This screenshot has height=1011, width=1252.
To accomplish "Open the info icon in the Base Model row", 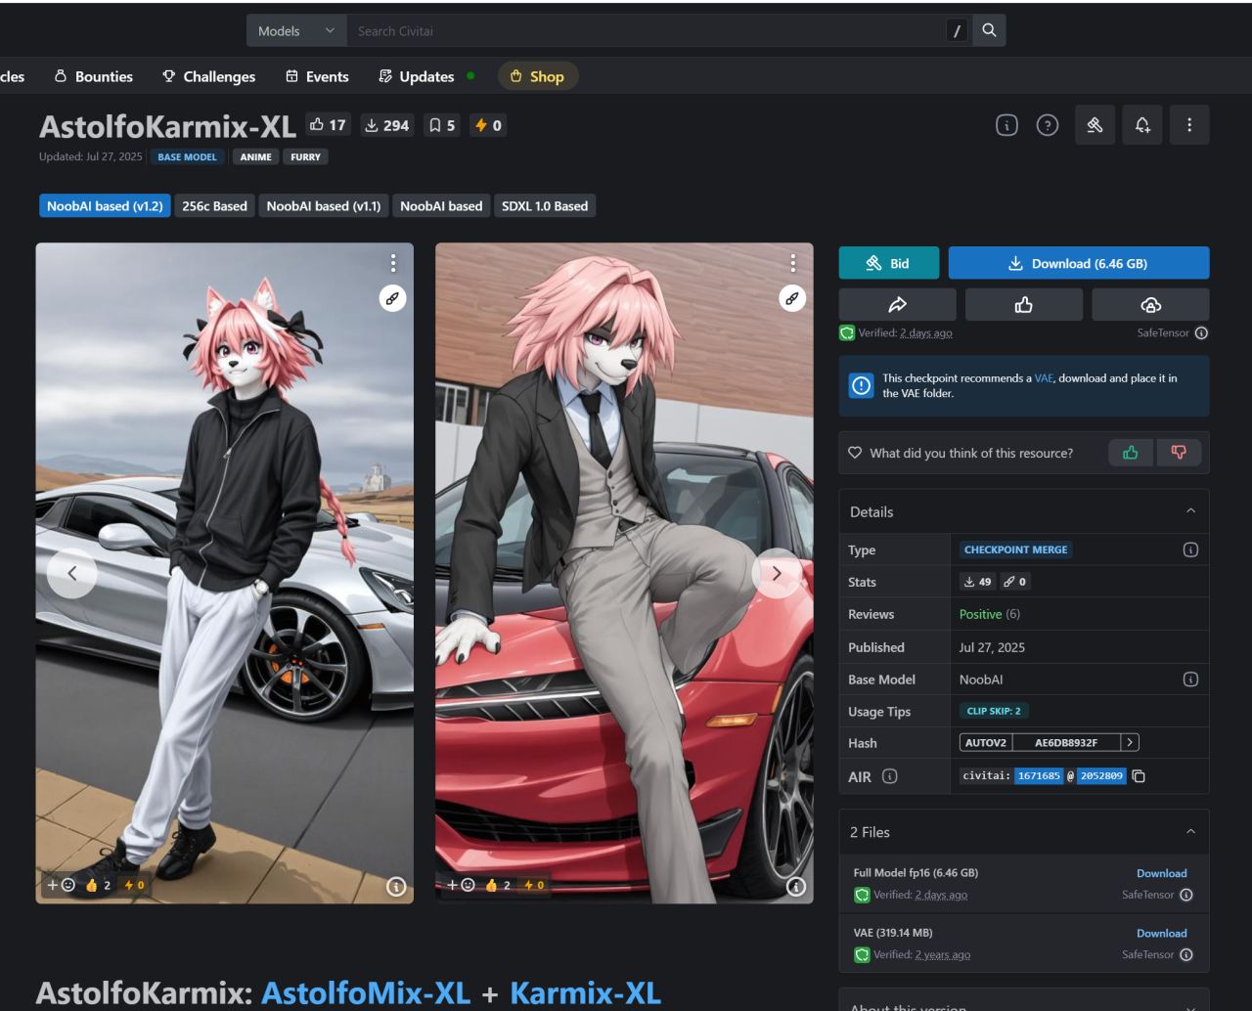I will (1190, 680).
